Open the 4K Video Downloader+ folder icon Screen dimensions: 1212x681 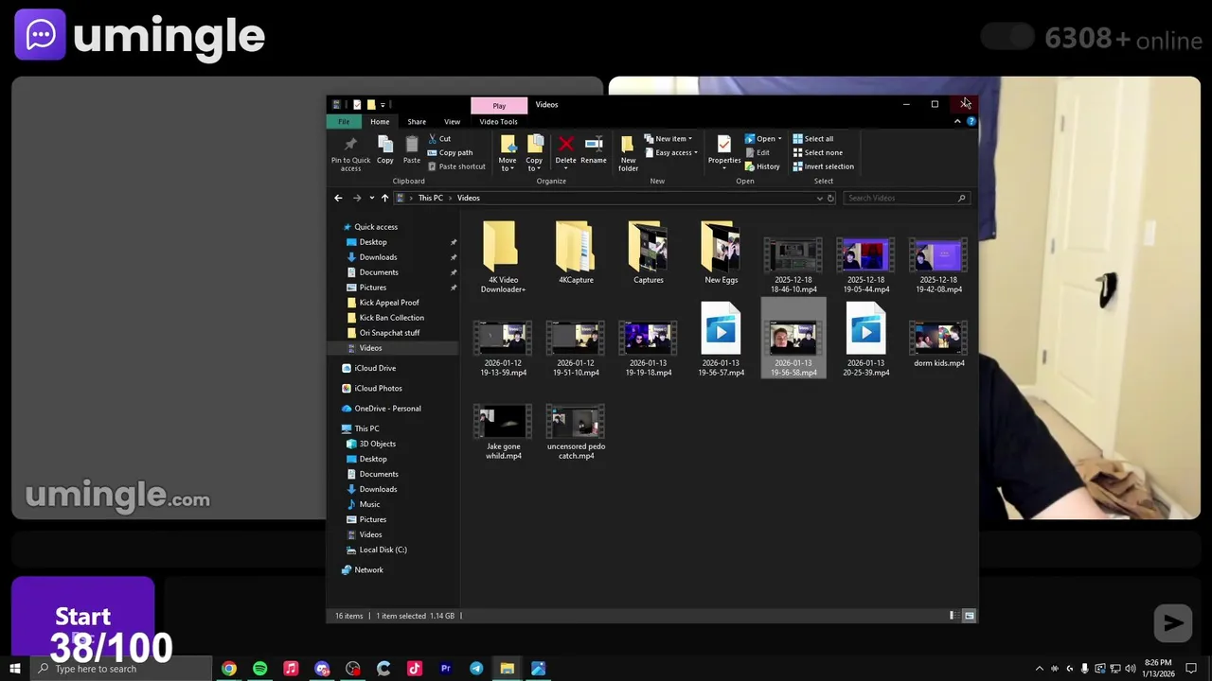(x=500, y=246)
